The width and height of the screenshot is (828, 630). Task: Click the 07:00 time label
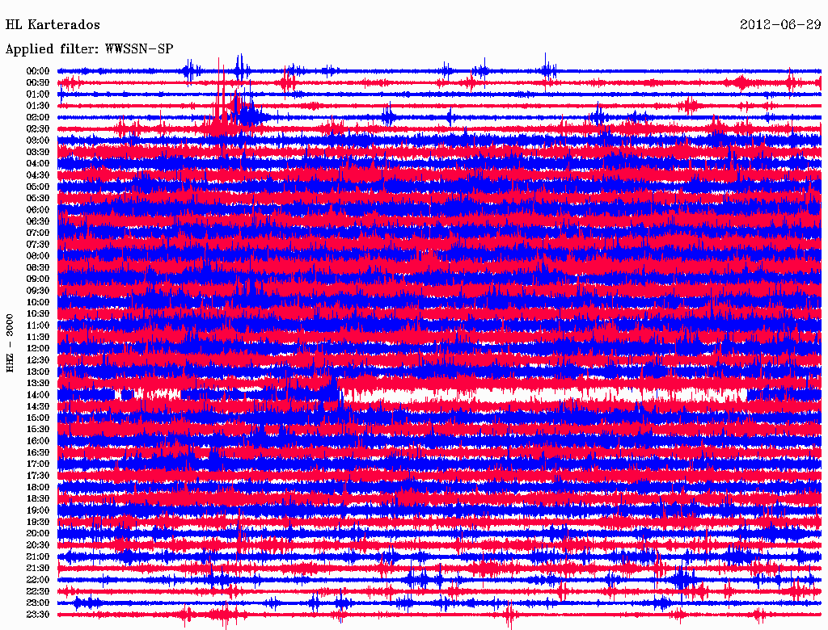(x=38, y=233)
